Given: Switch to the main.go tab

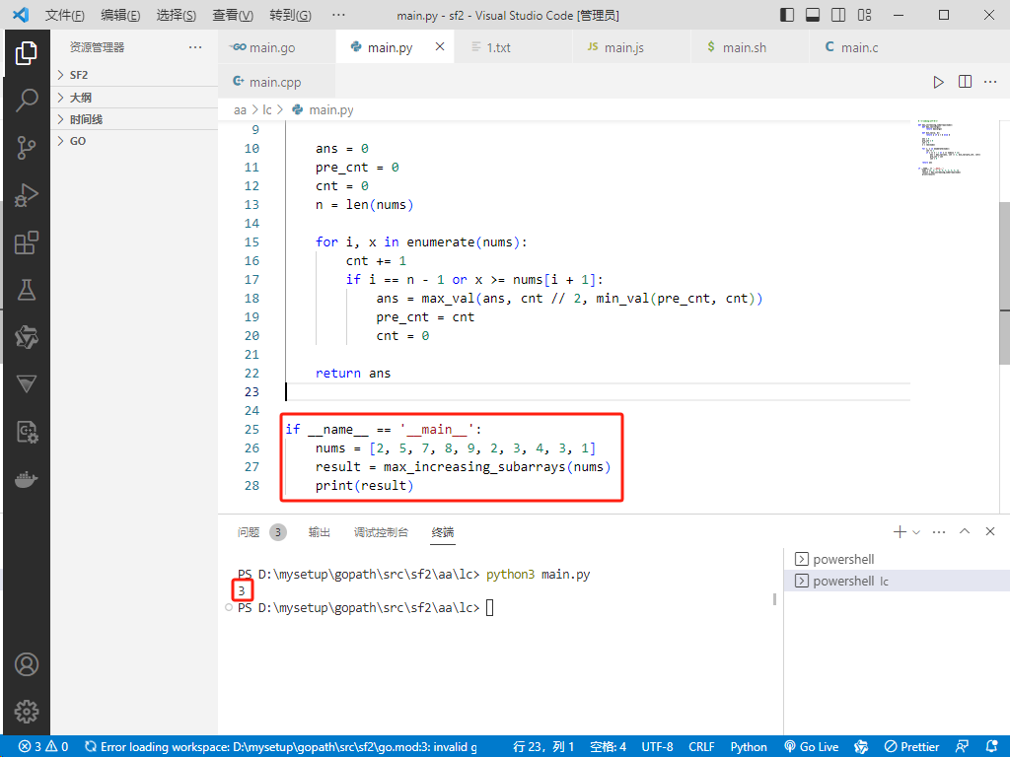Looking at the screenshot, I should pyautogui.click(x=276, y=47).
